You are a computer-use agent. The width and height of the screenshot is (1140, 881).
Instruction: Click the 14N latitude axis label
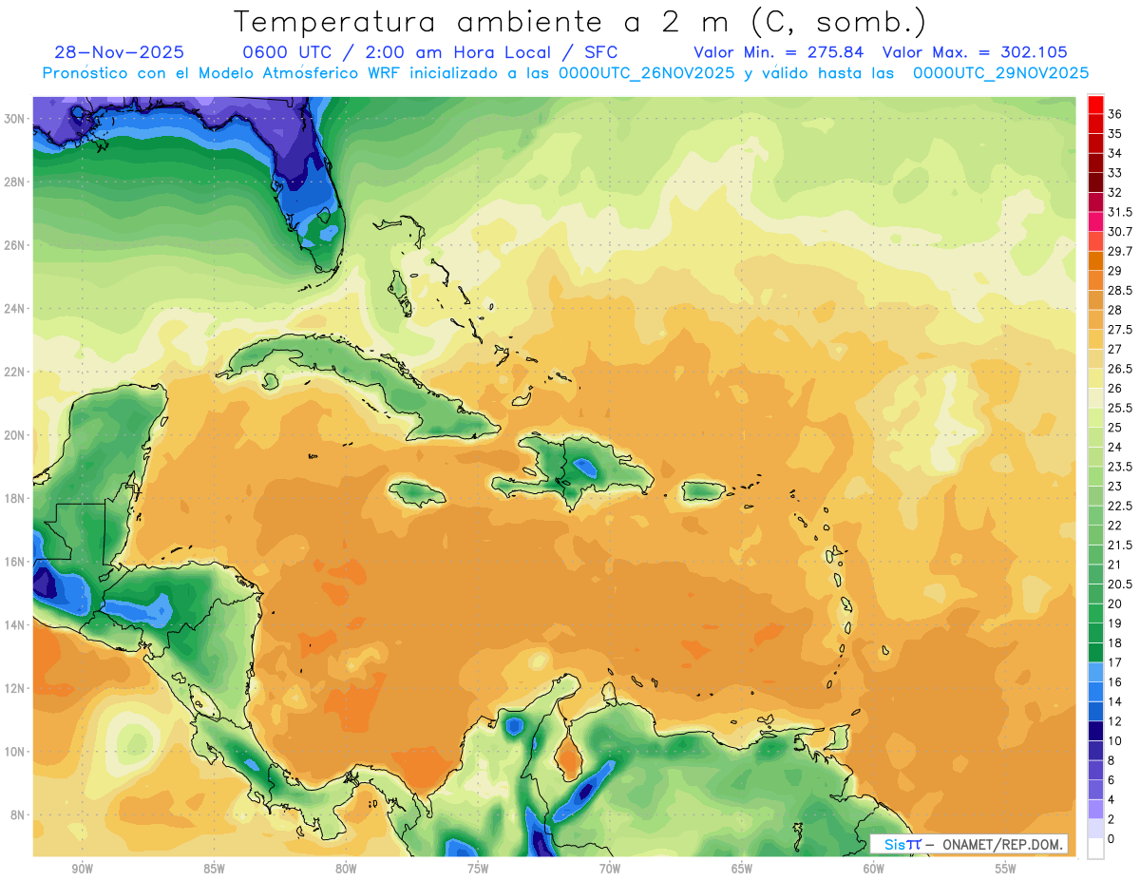14,625
